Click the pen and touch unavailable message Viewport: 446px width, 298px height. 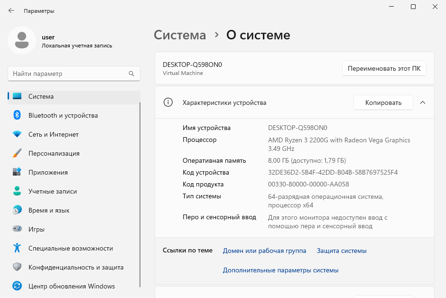click(328, 222)
